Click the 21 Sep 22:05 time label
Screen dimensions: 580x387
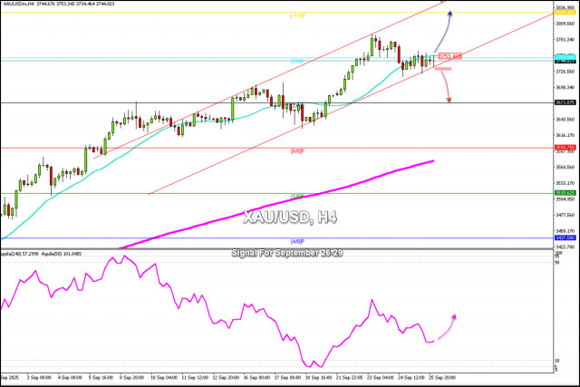(x=349, y=377)
